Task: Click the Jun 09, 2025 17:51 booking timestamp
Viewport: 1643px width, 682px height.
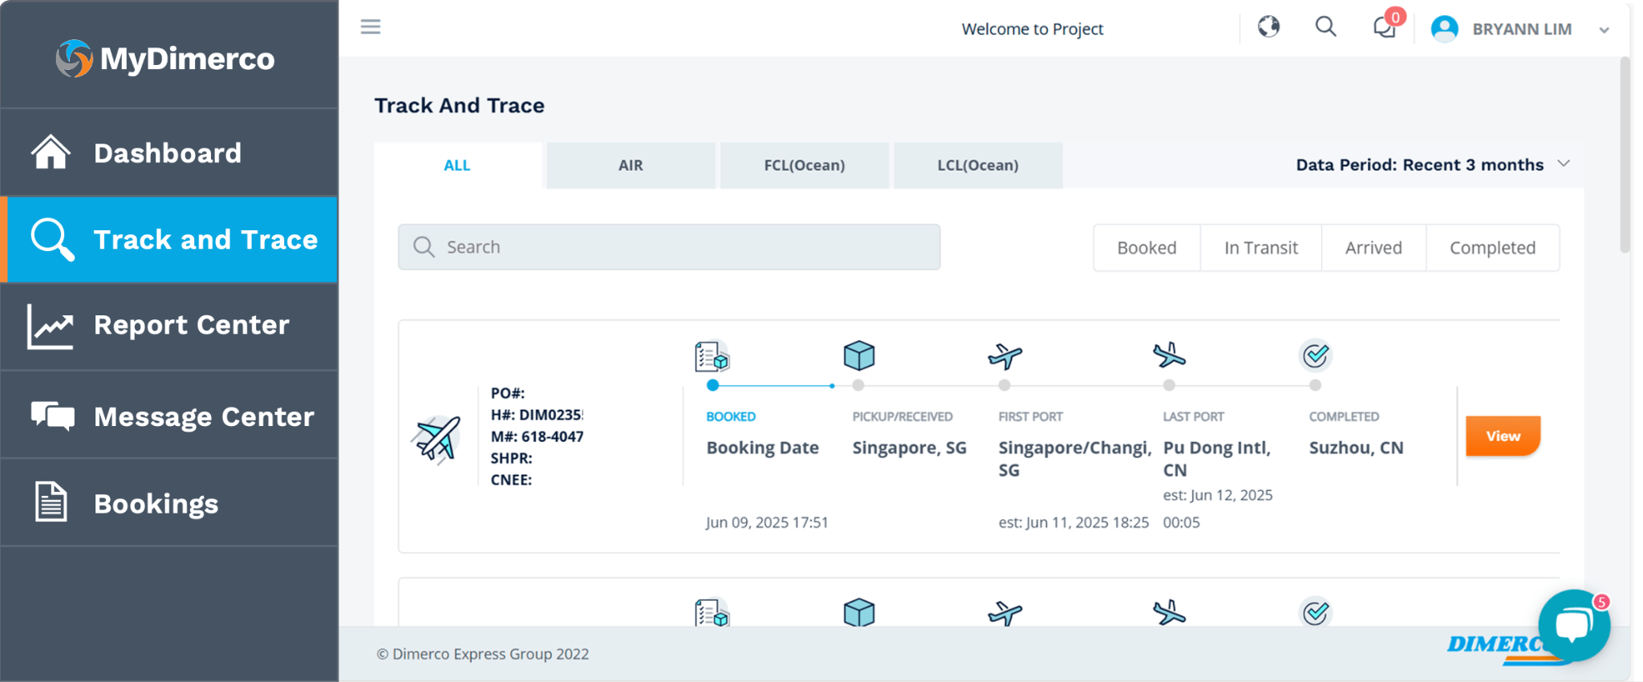Action: click(767, 522)
